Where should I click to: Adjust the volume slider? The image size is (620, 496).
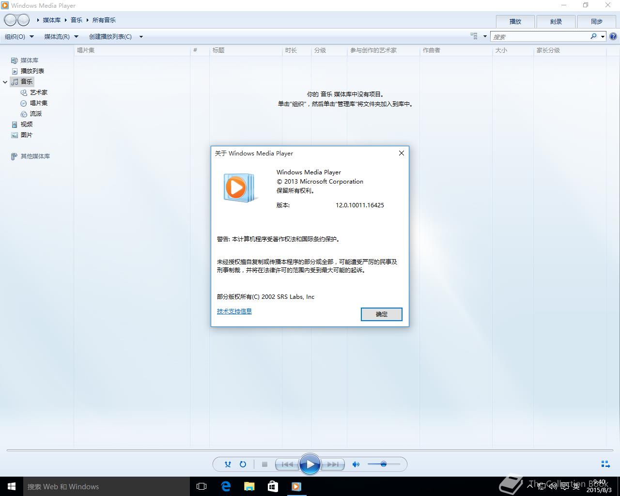pyautogui.click(x=384, y=464)
